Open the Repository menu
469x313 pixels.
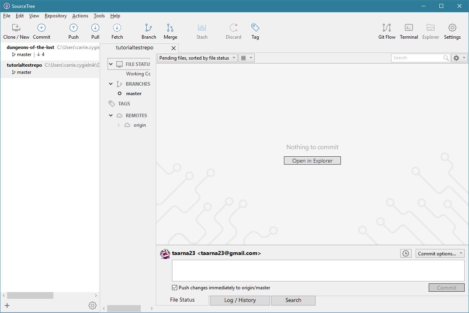(x=56, y=16)
